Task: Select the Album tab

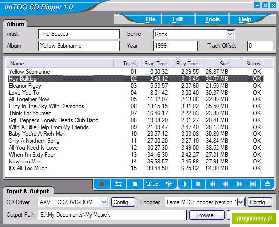Action: click(15, 24)
